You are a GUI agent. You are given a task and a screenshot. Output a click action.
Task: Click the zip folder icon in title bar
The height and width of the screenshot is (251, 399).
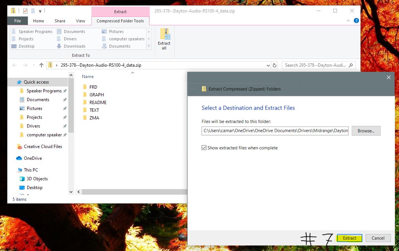[13, 11]
